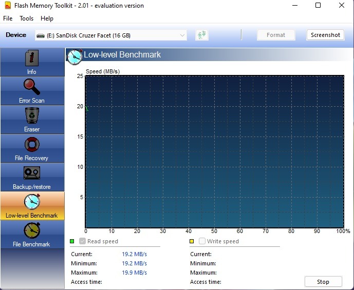Click the Speed (MB/s) axis label
354x290 pixels.
coord(103,71)
